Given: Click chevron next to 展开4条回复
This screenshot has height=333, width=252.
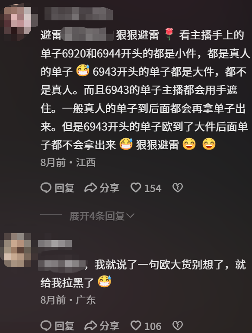Looking at the screenshot, I should [x=130, y=216].
